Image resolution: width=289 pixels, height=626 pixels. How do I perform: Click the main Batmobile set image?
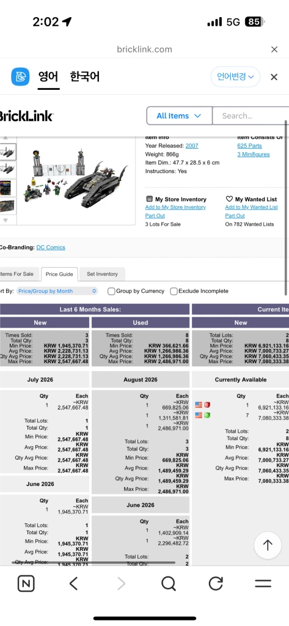click(76, 180)
